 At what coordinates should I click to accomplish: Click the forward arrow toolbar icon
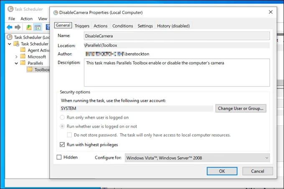click(18, 27)
